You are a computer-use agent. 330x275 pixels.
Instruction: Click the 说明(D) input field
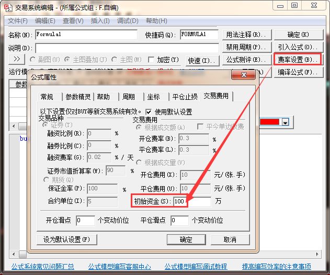[x=127, y=48]
